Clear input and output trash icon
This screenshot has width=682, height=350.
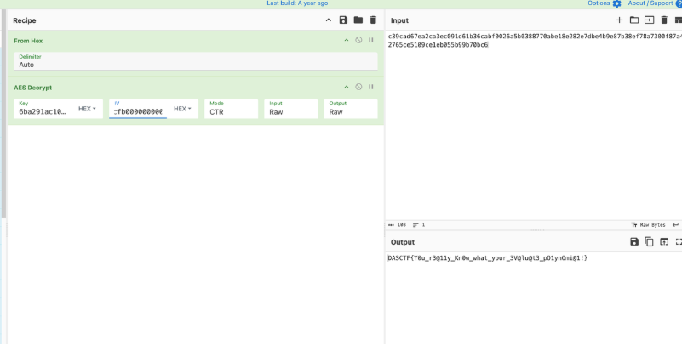[663, 20]
